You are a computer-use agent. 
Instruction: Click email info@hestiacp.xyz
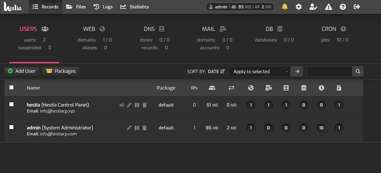click(x=58, y=111)
